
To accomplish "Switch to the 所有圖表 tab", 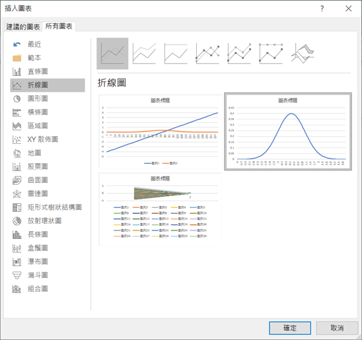I will pyautogui.click(x=59, y=26).
